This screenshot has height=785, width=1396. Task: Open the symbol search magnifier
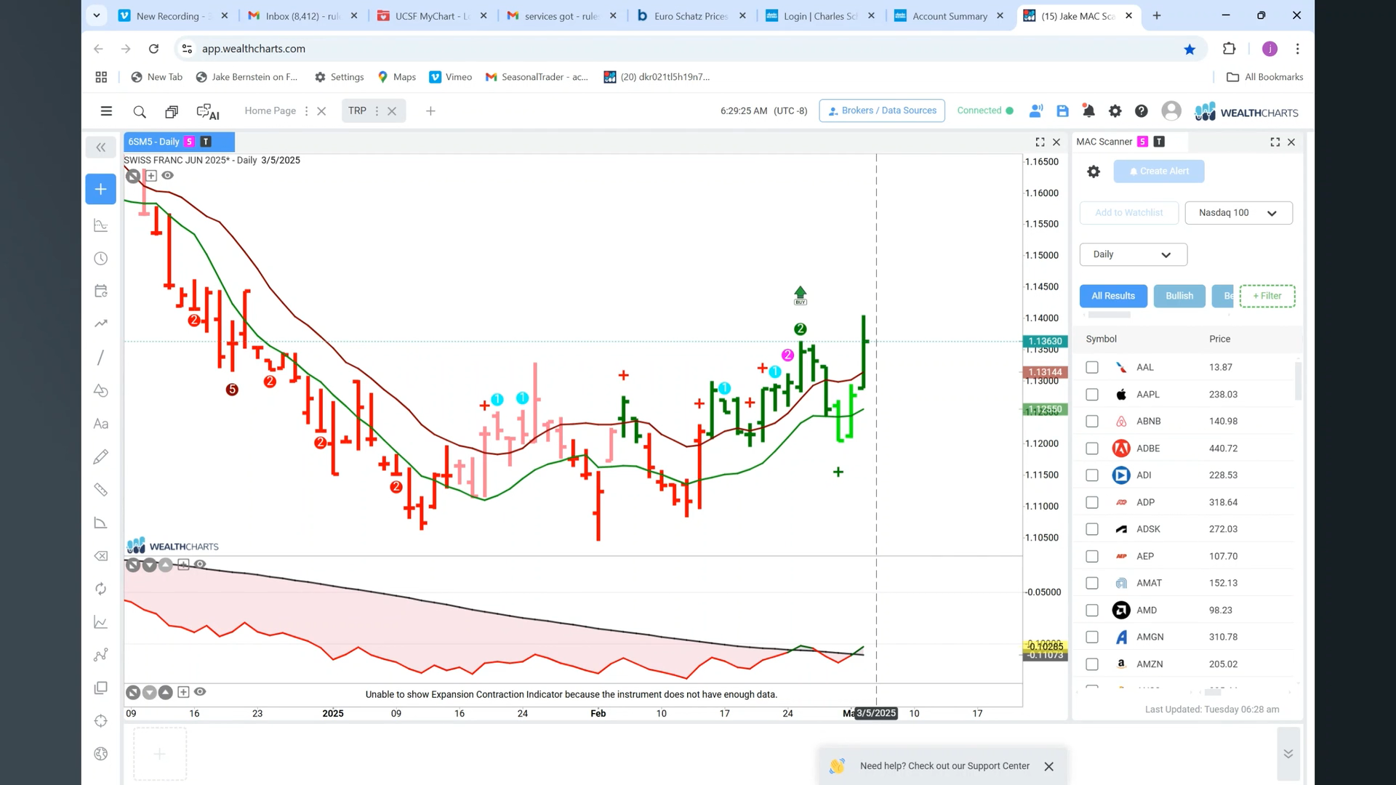point(140,111)
